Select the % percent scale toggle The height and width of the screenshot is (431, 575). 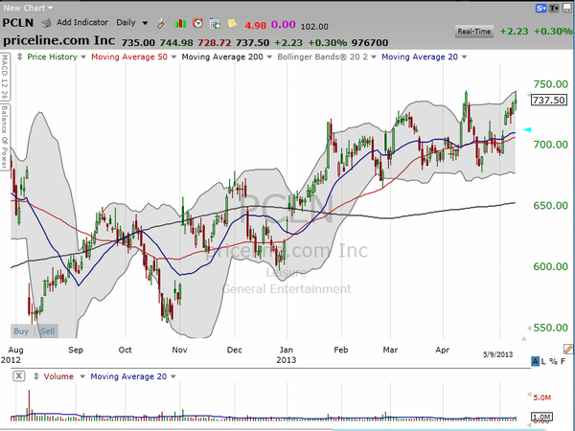tap(553, 362)
